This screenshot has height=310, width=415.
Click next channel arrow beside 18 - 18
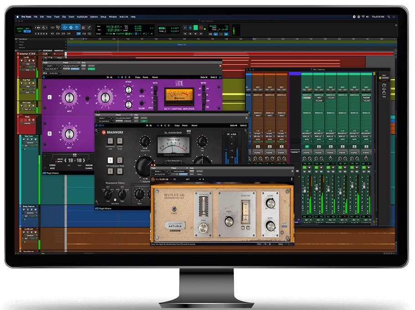[x=84, y=160]
